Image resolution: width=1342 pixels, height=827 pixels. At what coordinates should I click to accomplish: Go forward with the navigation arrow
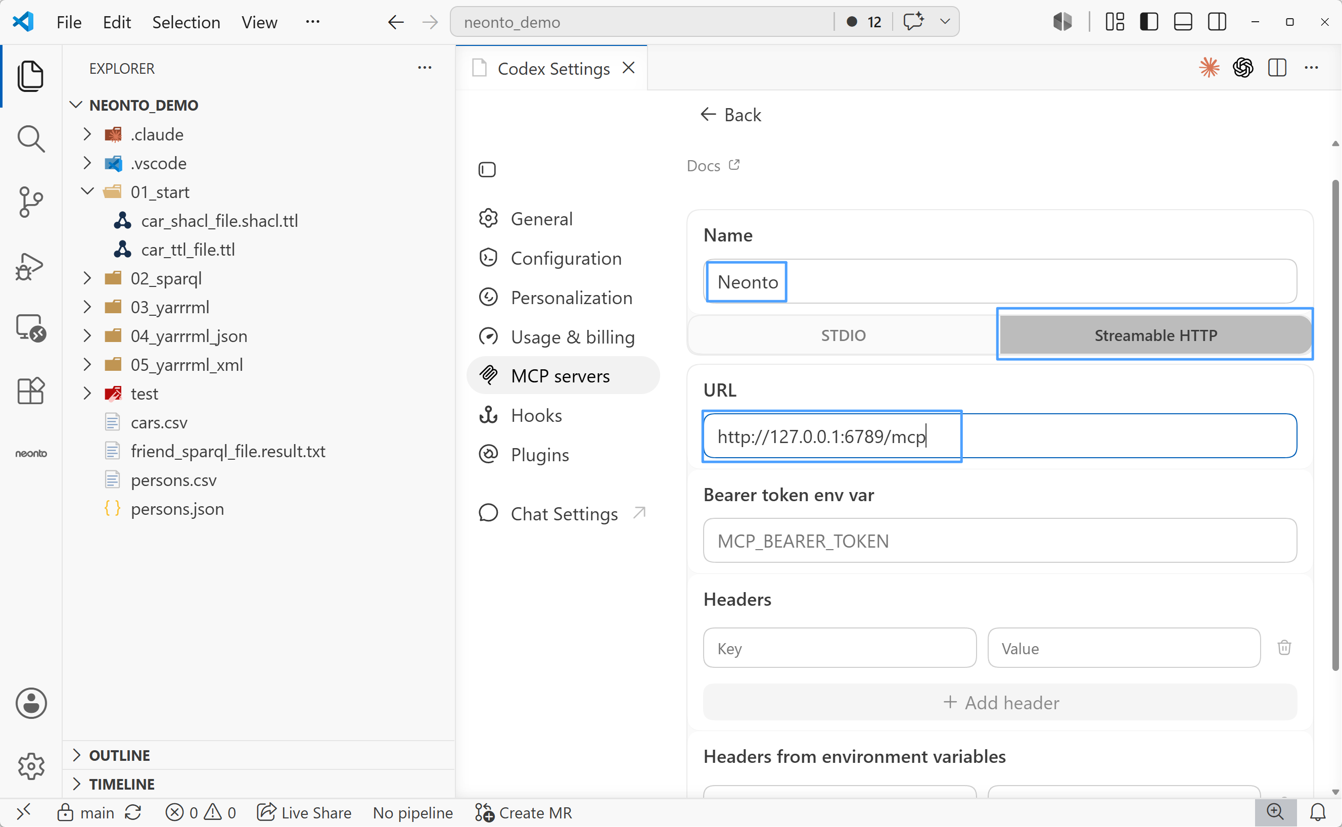point(430,22)
